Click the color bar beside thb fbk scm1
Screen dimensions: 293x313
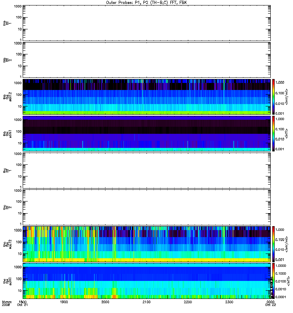pos(273,133)
